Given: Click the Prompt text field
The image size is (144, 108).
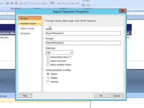Looking at the screenshot, I should click(83, 43).
